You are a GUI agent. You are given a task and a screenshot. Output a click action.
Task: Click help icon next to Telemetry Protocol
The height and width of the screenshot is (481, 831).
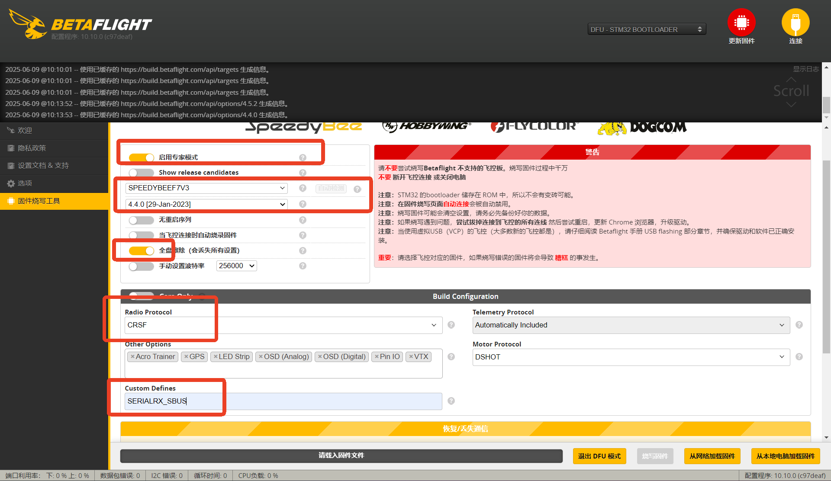[799, 325]
